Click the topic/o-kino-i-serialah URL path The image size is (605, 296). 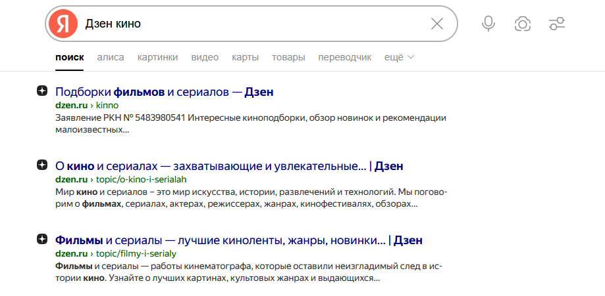(x=142, y=179)
